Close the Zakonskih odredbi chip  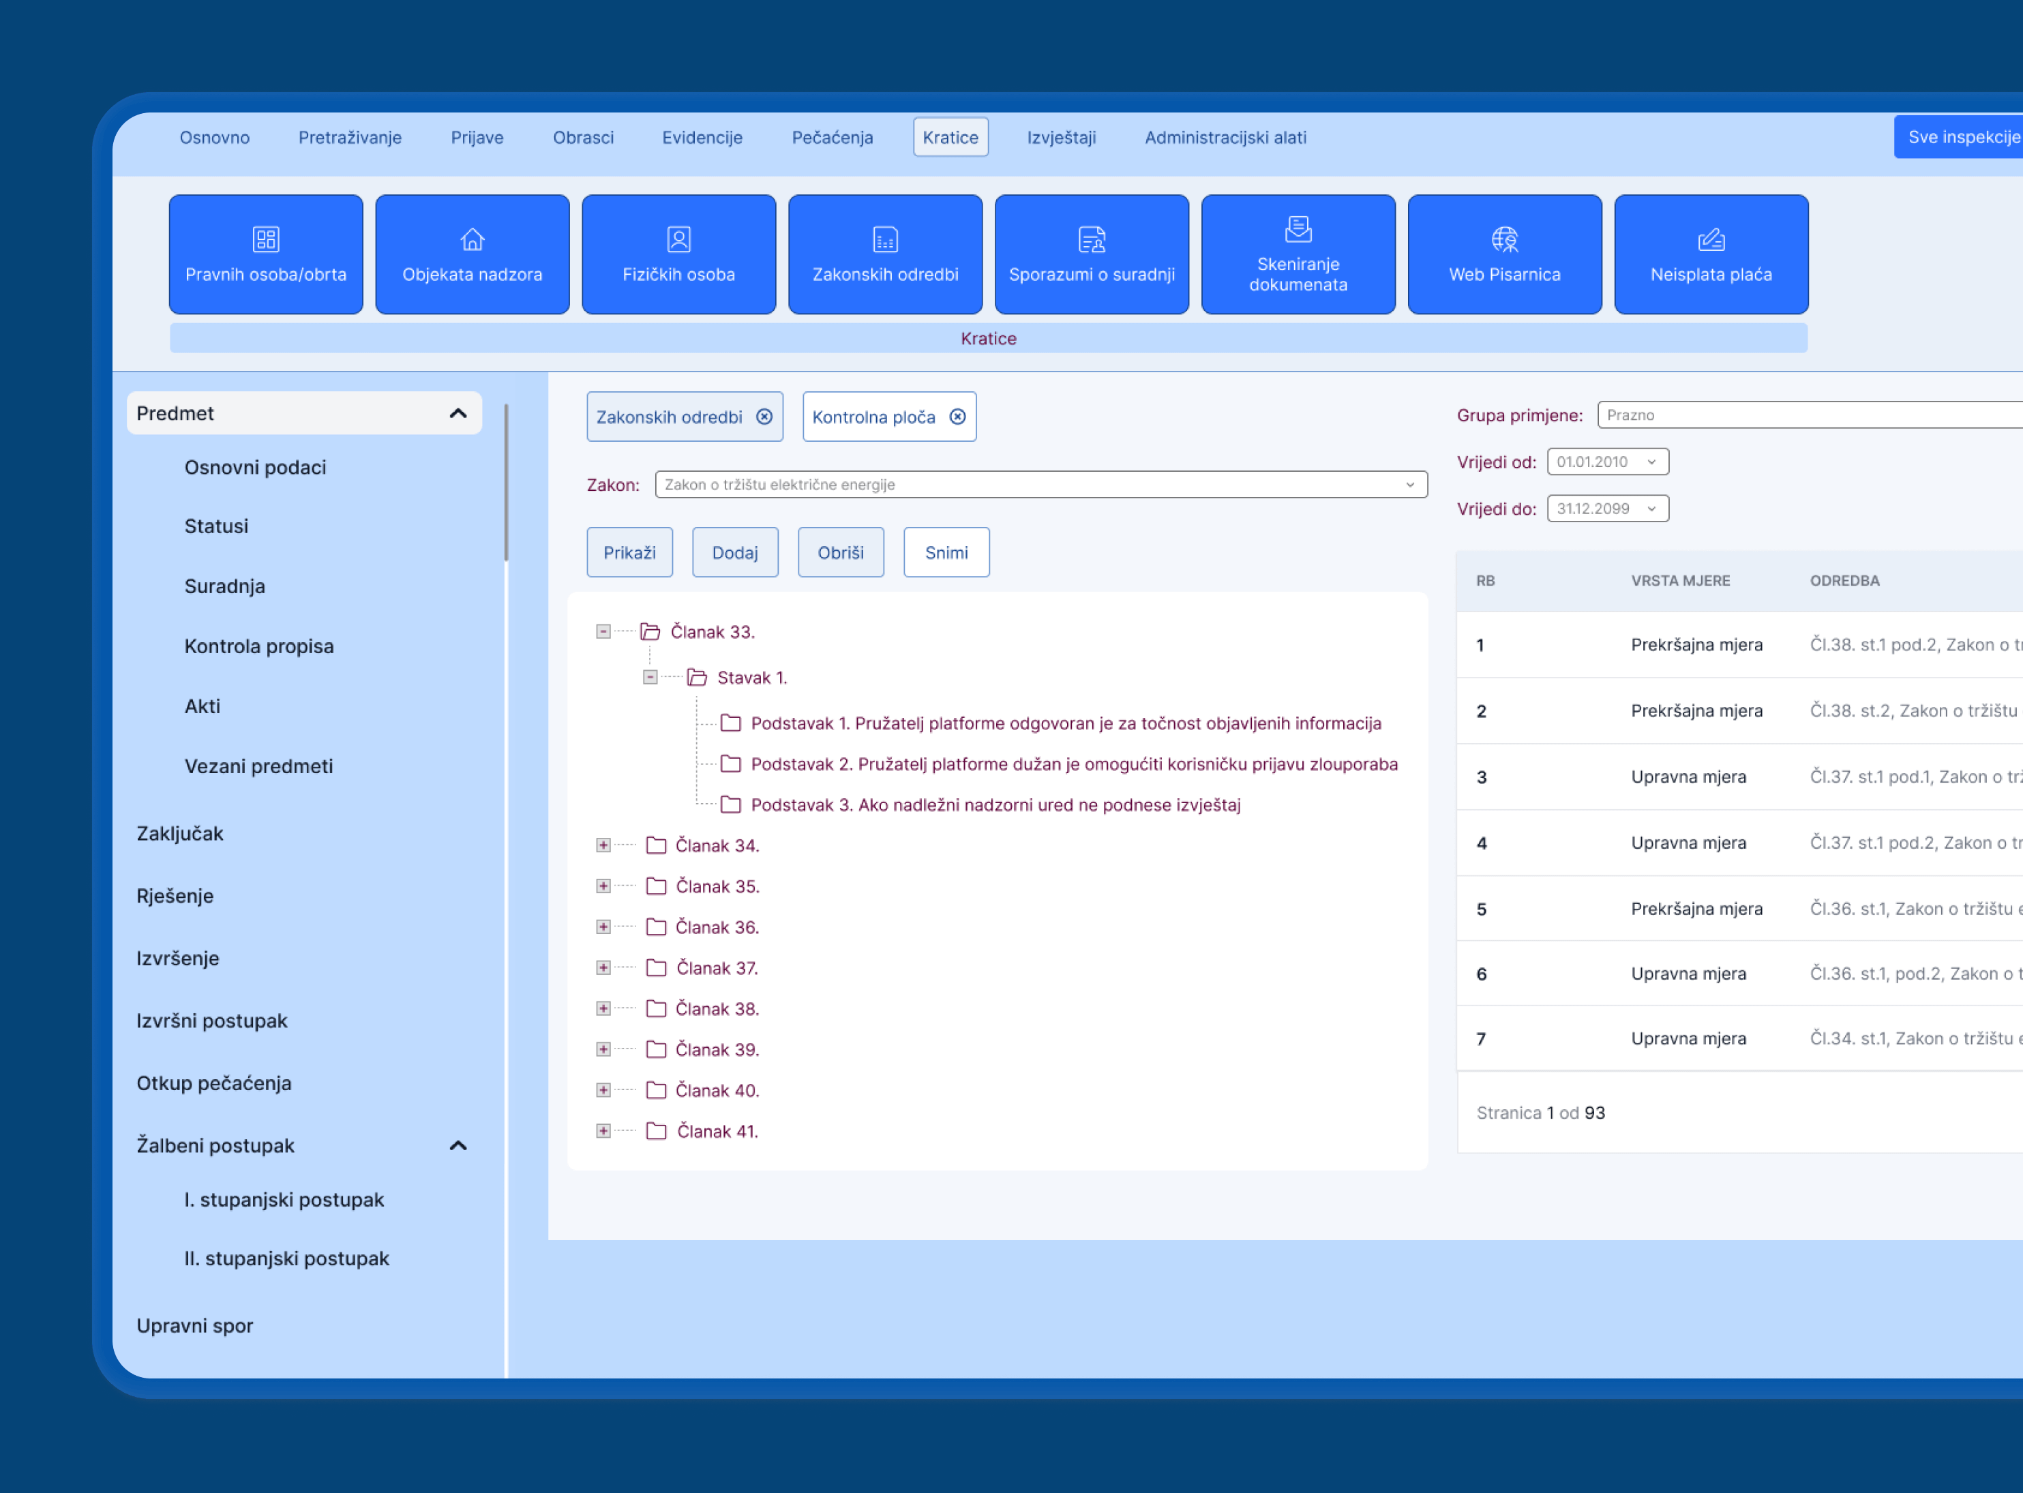[765, 417]
